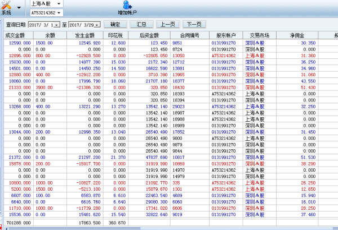Open the end date picker 2017/3/29
The height and width of the screenshot is (230, 338).
point(98,25)
